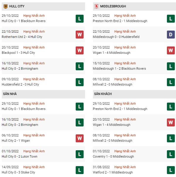Click the L badge for Coventry 1-0 Middlesbrough
The image size is (176, 177).
pyautogui.click(x=171, y=154)
